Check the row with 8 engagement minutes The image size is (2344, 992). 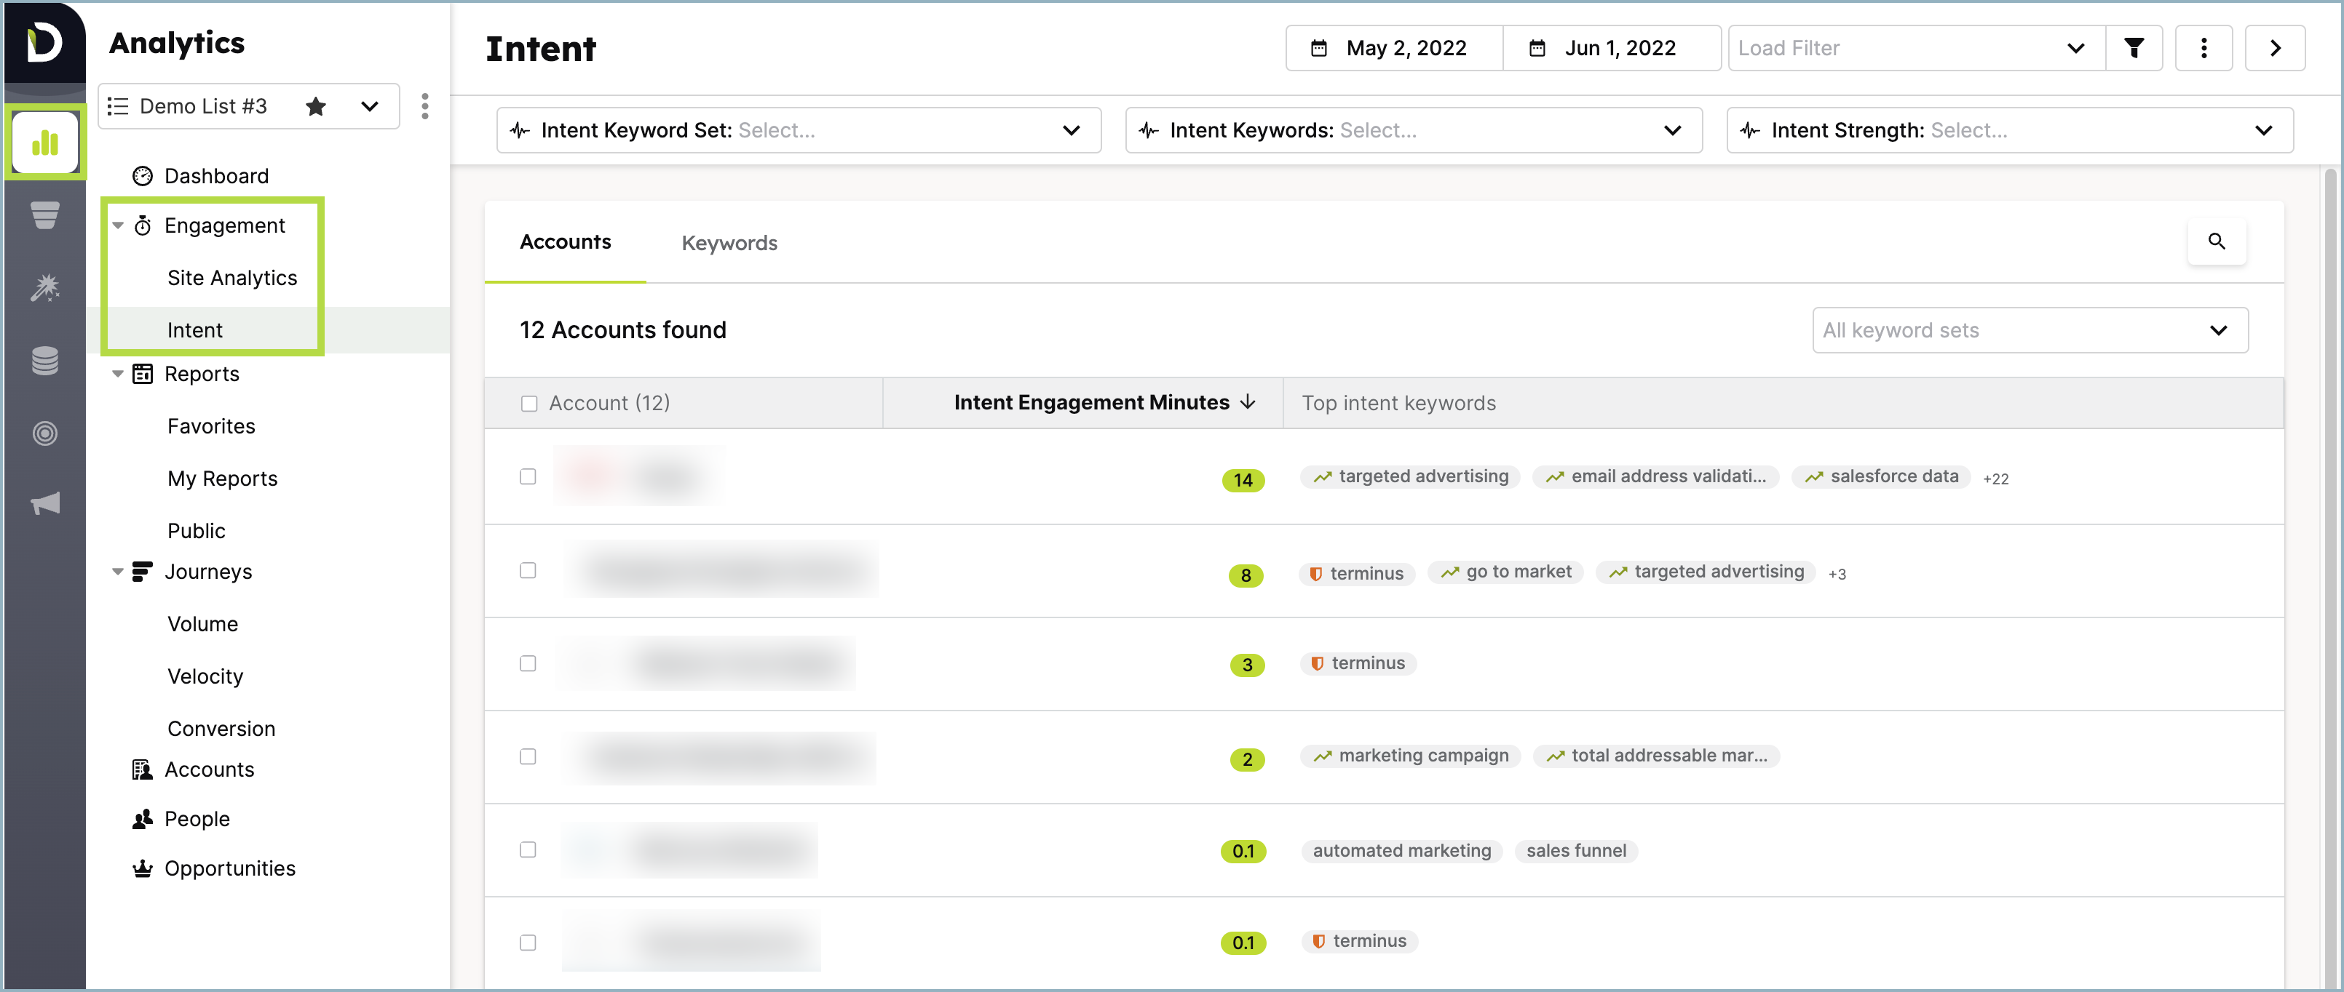tap(528, 570)
